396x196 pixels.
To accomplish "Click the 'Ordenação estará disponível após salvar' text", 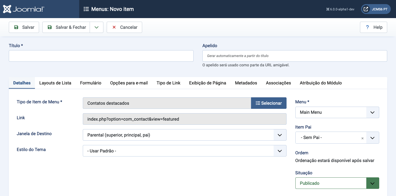I will point(335,160).
